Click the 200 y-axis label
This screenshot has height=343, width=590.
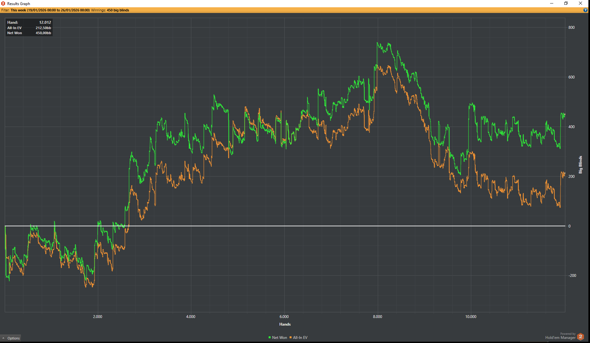572,177
